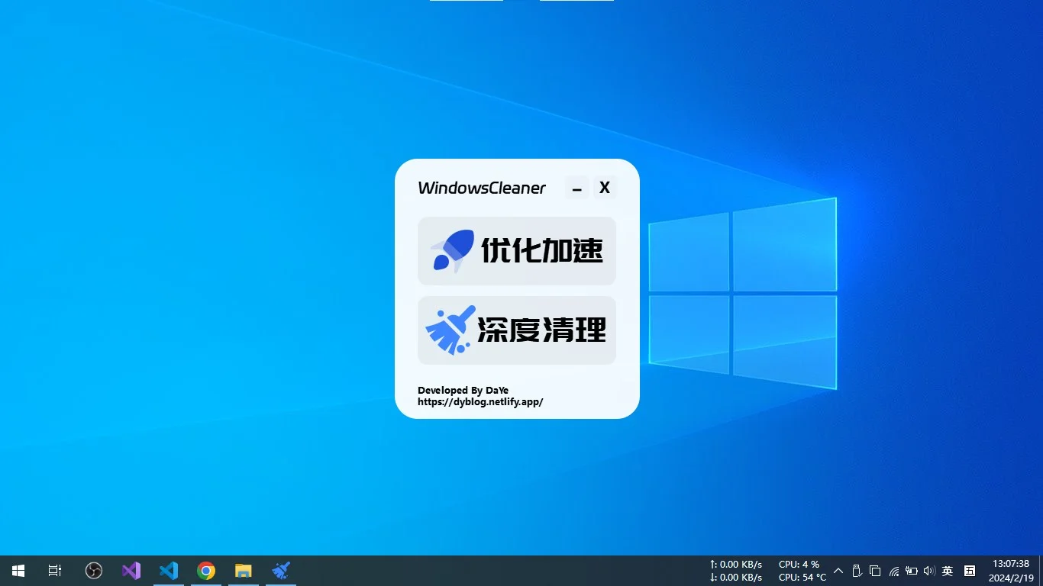Image resolution: width=1043 pixels, height=586 pixels.
Task: Switch to Visual Studio Code in taskbar
Action: [x=169, y=571]
